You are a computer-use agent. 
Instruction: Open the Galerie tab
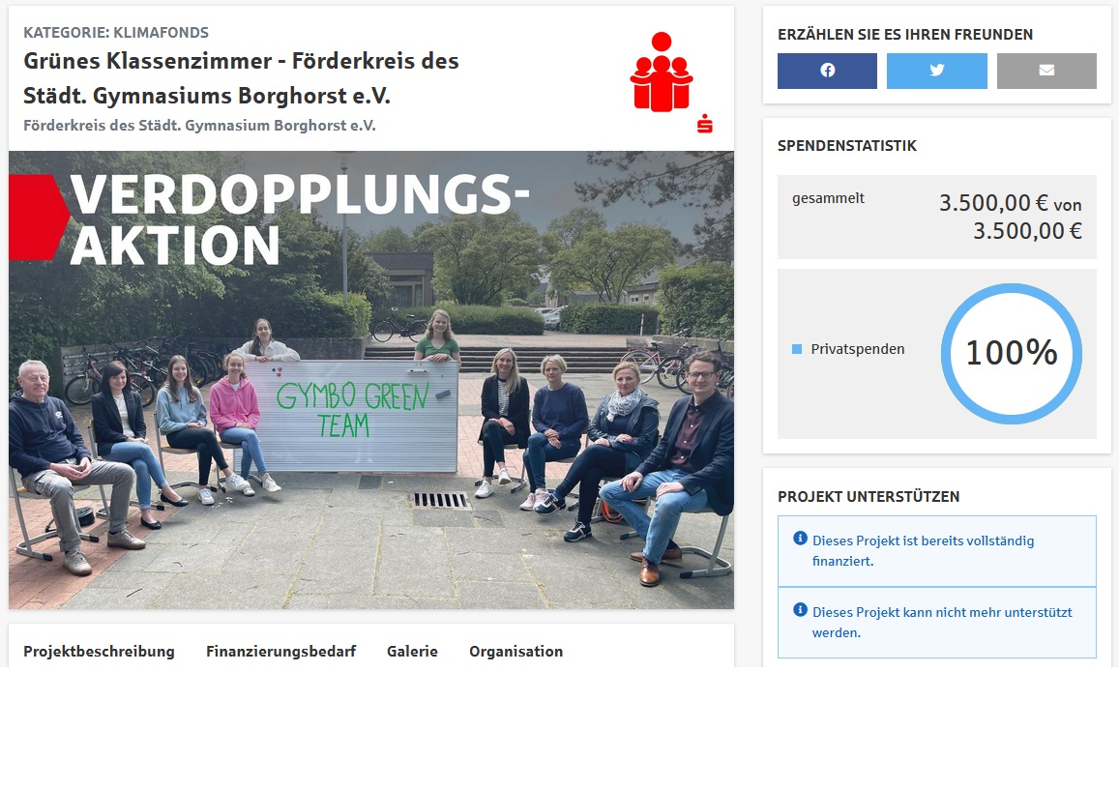click(x=412, y=652)
